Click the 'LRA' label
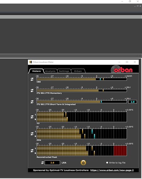The image size is (142, 179). 64,163
